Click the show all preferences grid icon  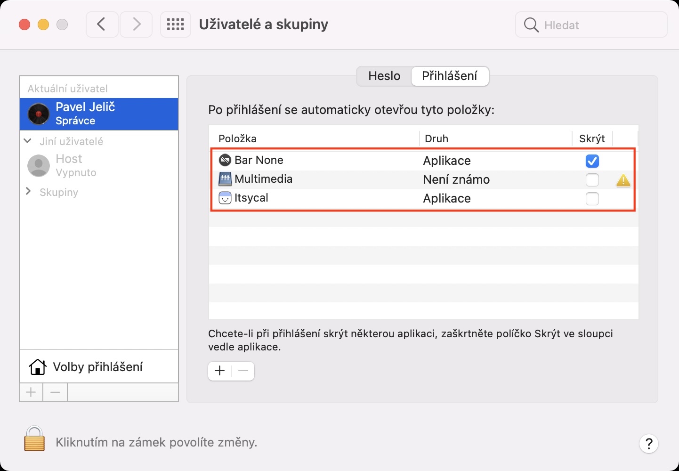click(x=175, y=24)
